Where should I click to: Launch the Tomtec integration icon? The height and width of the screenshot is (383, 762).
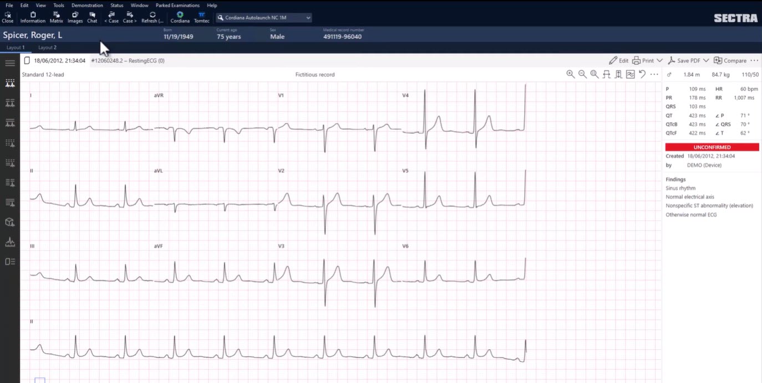[201, 17]
